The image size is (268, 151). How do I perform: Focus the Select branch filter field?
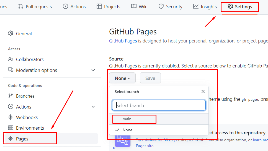(159, 105)
